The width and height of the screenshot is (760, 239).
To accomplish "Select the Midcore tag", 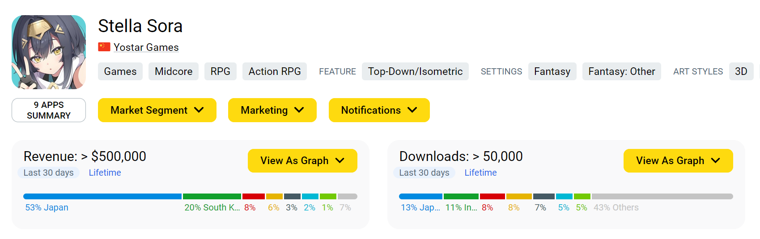I will (x=174, y=71).
